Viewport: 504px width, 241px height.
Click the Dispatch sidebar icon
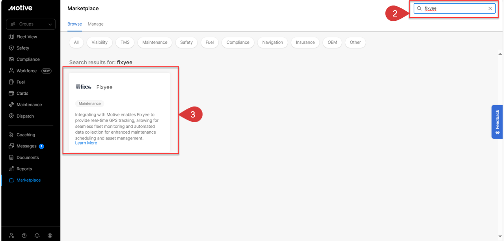point(11,116)
